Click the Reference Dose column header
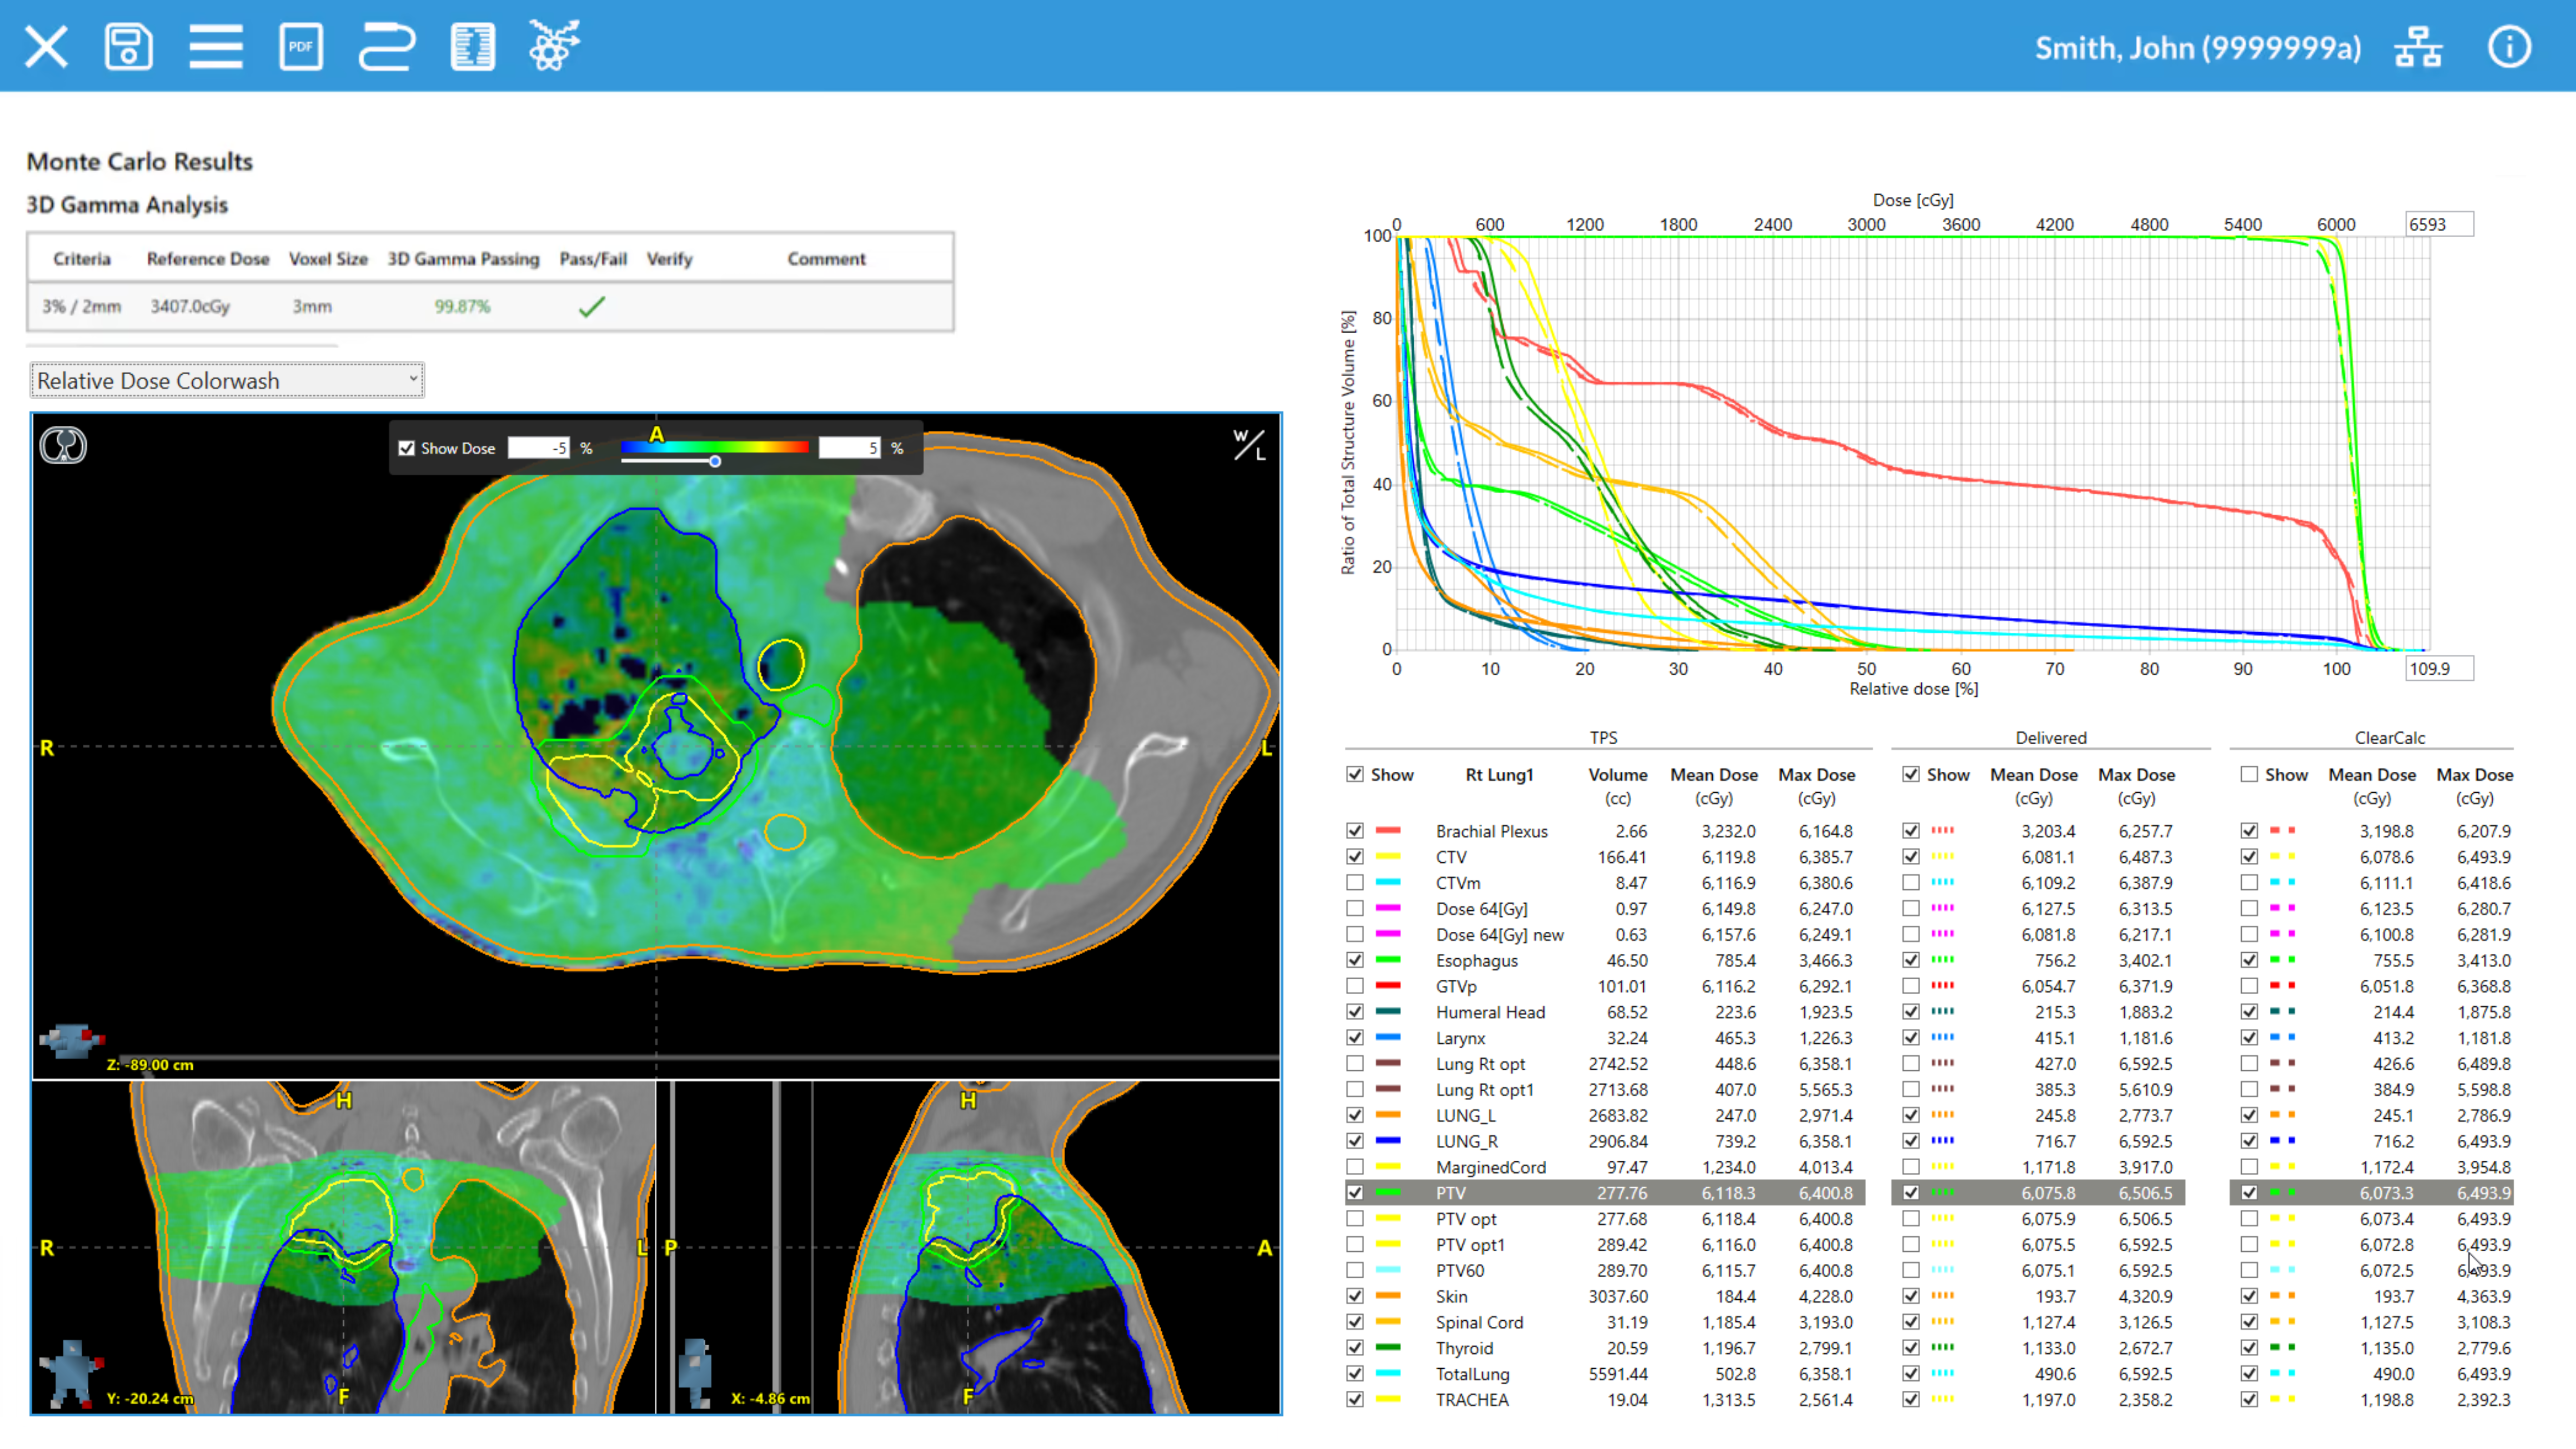The height and width of the screenshot is (1449, 2576). pyautogui.click(x=208, y=258)
